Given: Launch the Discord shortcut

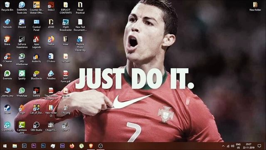Looking at the screenshot, I should [x=22, y=24].
